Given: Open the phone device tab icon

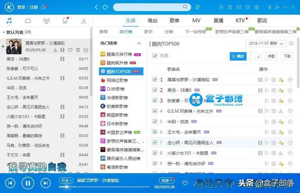Looking at the screenshot, I should tap(66, 20).
